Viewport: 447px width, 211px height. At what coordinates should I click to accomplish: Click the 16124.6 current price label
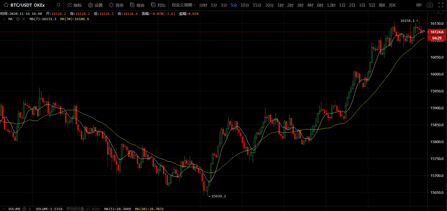click(x=437, y=32)
